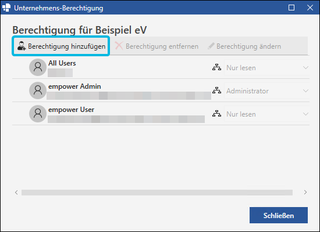Click the pencil icon for Berechtigung ändern
This screenshot has width=320, height=232.
[x=211, y=46]
